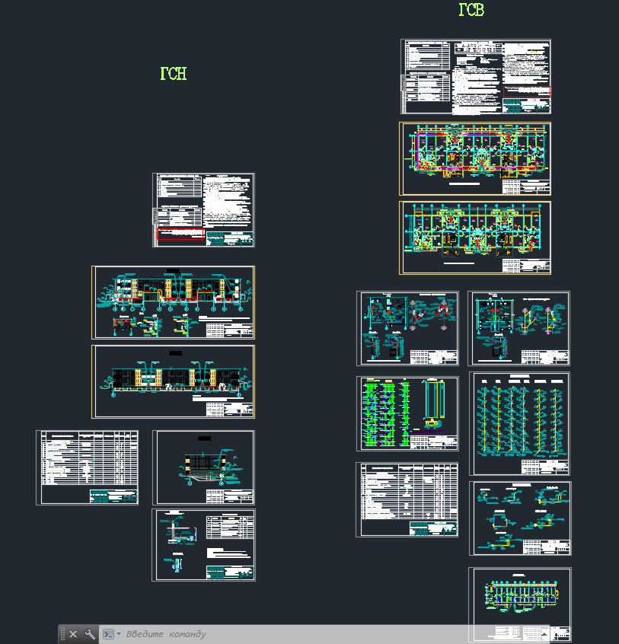Open command line customization wrench
619x644 pixels.
(90, 634)
